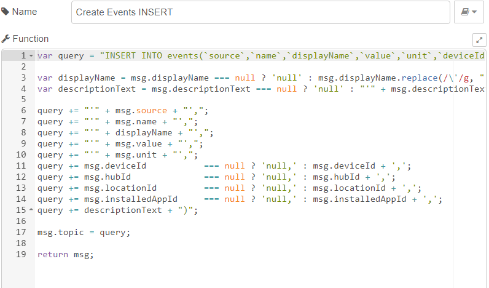
Task: Click 'msg.name' on line 7
Action: 136,122
